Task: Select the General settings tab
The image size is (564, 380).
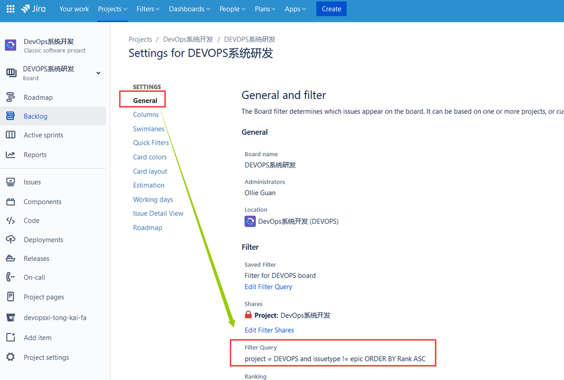Action: (x=145, y=100)
